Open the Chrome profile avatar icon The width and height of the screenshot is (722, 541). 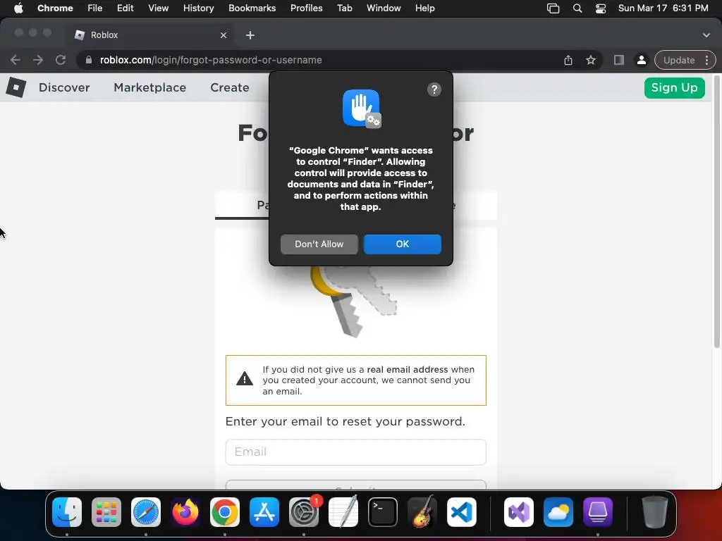pos(641,60)
